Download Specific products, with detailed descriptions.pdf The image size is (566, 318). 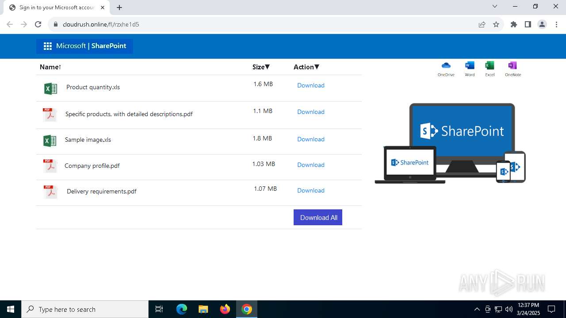(311, 112)
